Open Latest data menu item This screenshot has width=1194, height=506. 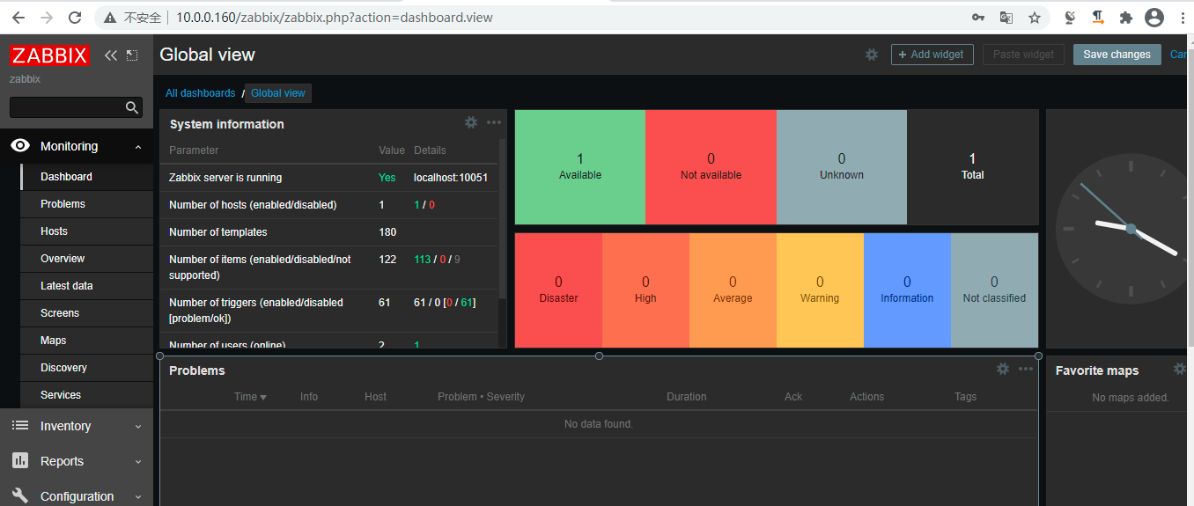[x=86, y=286]
